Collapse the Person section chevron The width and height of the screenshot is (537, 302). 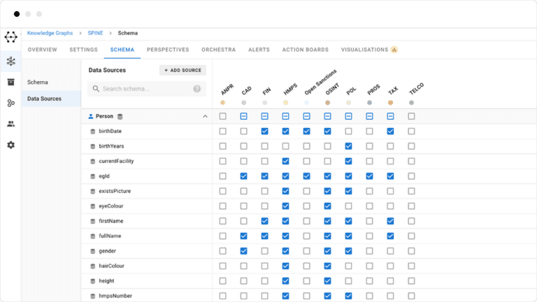click(205, 116)
